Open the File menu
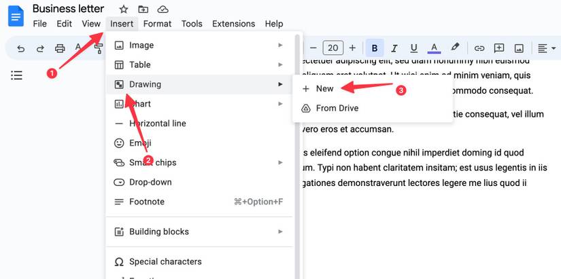The height and width of the screenshot is (279, 561). (x=39, y=24)
